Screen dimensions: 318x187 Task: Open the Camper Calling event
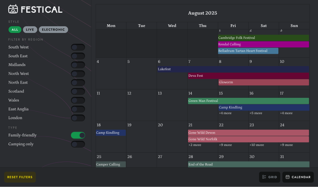pos(111,164)
